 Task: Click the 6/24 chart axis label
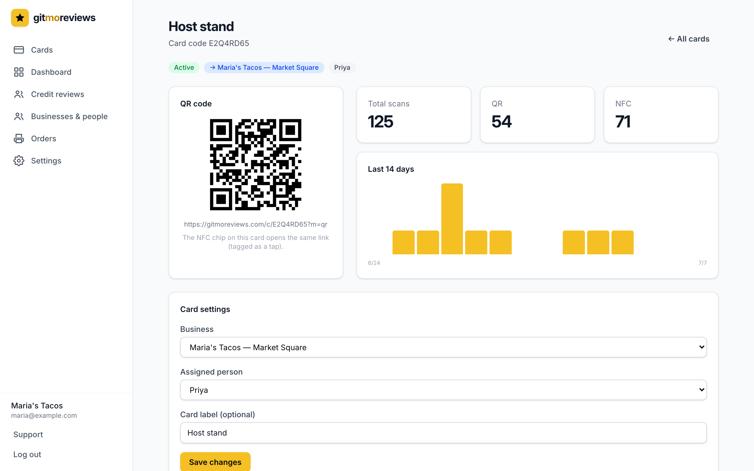(374, 263)
